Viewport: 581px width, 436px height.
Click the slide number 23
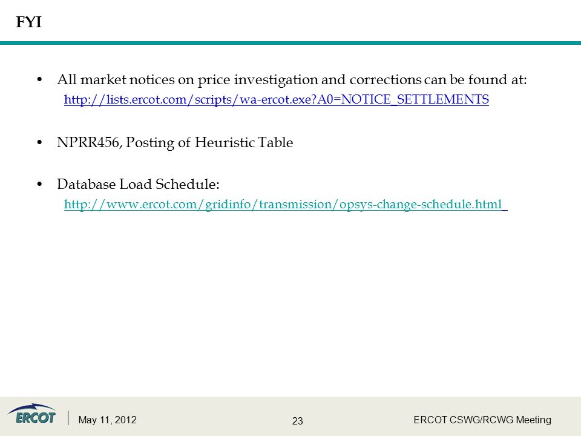pyautogui.click(x=298, y=421)
